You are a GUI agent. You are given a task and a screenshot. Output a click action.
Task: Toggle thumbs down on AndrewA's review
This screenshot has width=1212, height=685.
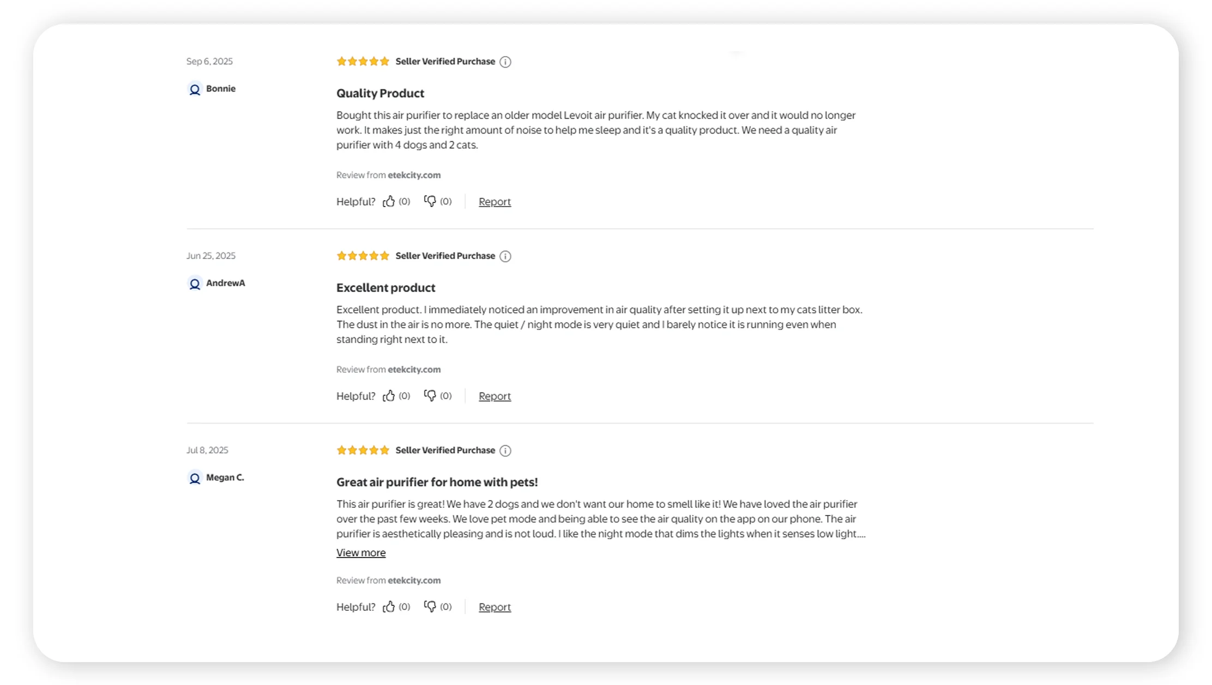pos(430,396)
